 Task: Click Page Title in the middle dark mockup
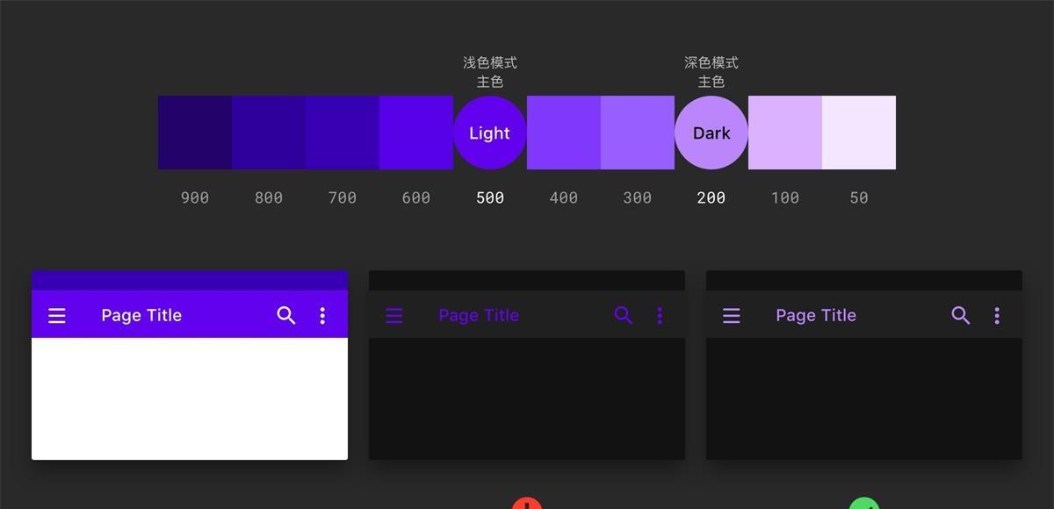[479, 315]
